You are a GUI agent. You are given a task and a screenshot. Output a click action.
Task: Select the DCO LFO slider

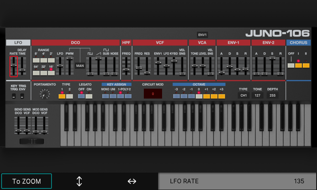[60, 66]
